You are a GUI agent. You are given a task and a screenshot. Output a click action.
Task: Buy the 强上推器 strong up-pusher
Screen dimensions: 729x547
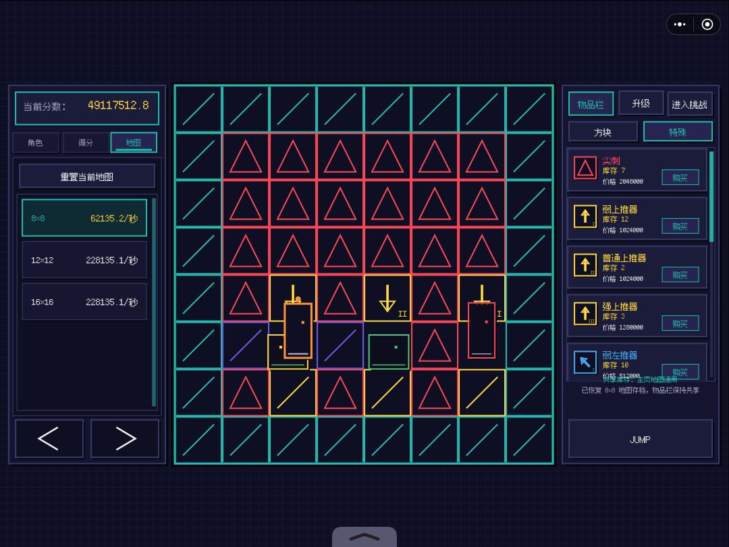(680, 323)
